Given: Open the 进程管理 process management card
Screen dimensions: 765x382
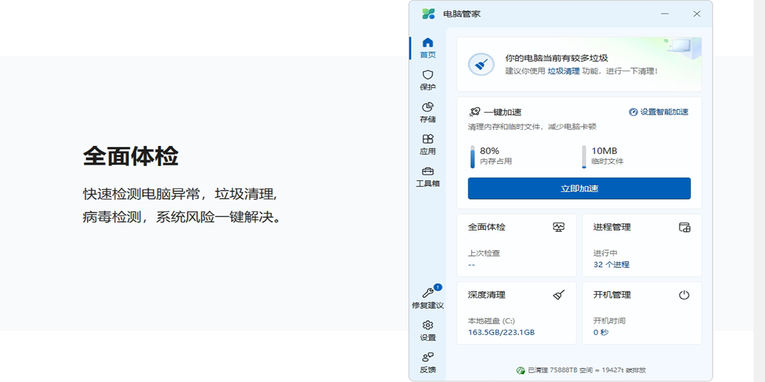Looking at the screenshot, I should [x=642, y=245].
